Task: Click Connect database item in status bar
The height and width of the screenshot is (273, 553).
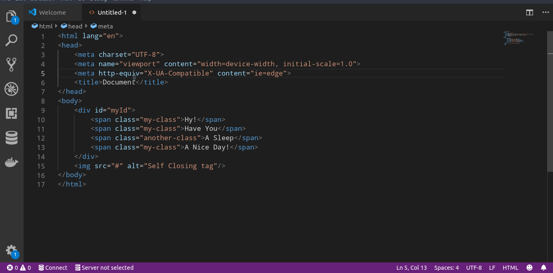Action: [x=53, y=268]
